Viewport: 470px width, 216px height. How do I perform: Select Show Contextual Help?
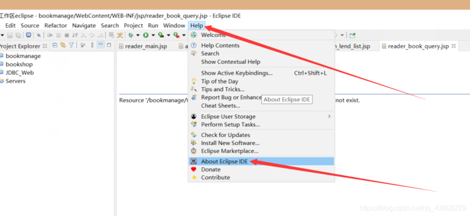point(261,62)
